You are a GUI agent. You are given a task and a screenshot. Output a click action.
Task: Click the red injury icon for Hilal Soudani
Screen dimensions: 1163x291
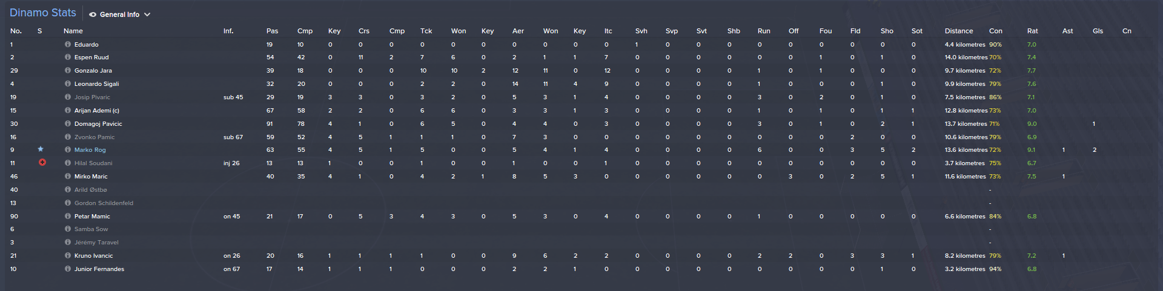click(42, 163)
